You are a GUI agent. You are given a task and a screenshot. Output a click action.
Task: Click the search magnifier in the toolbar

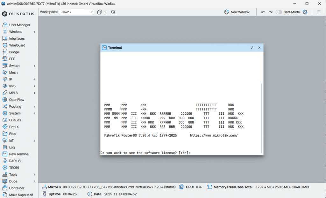coord(113,12)
